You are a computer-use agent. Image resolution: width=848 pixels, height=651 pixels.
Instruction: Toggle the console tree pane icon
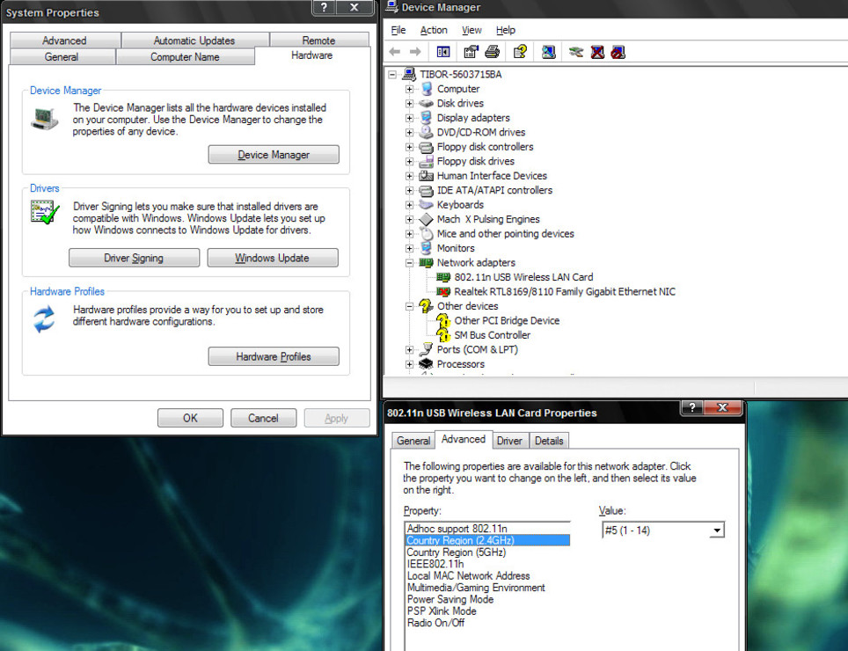[443, 52]
